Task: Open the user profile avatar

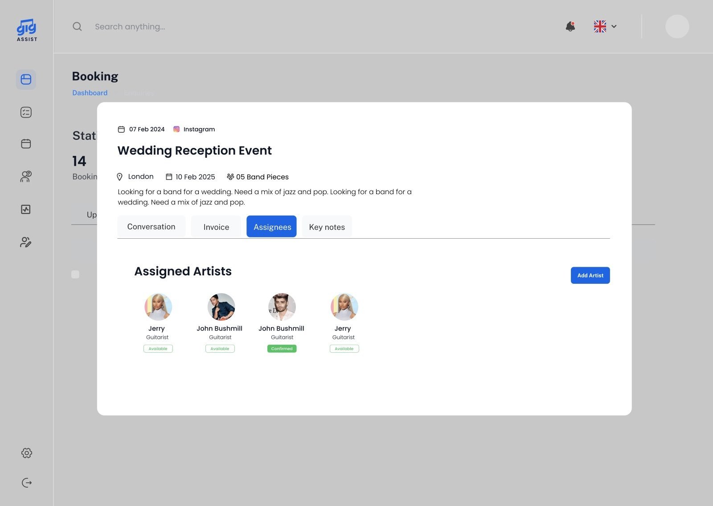Action: (x=677, y=26)
